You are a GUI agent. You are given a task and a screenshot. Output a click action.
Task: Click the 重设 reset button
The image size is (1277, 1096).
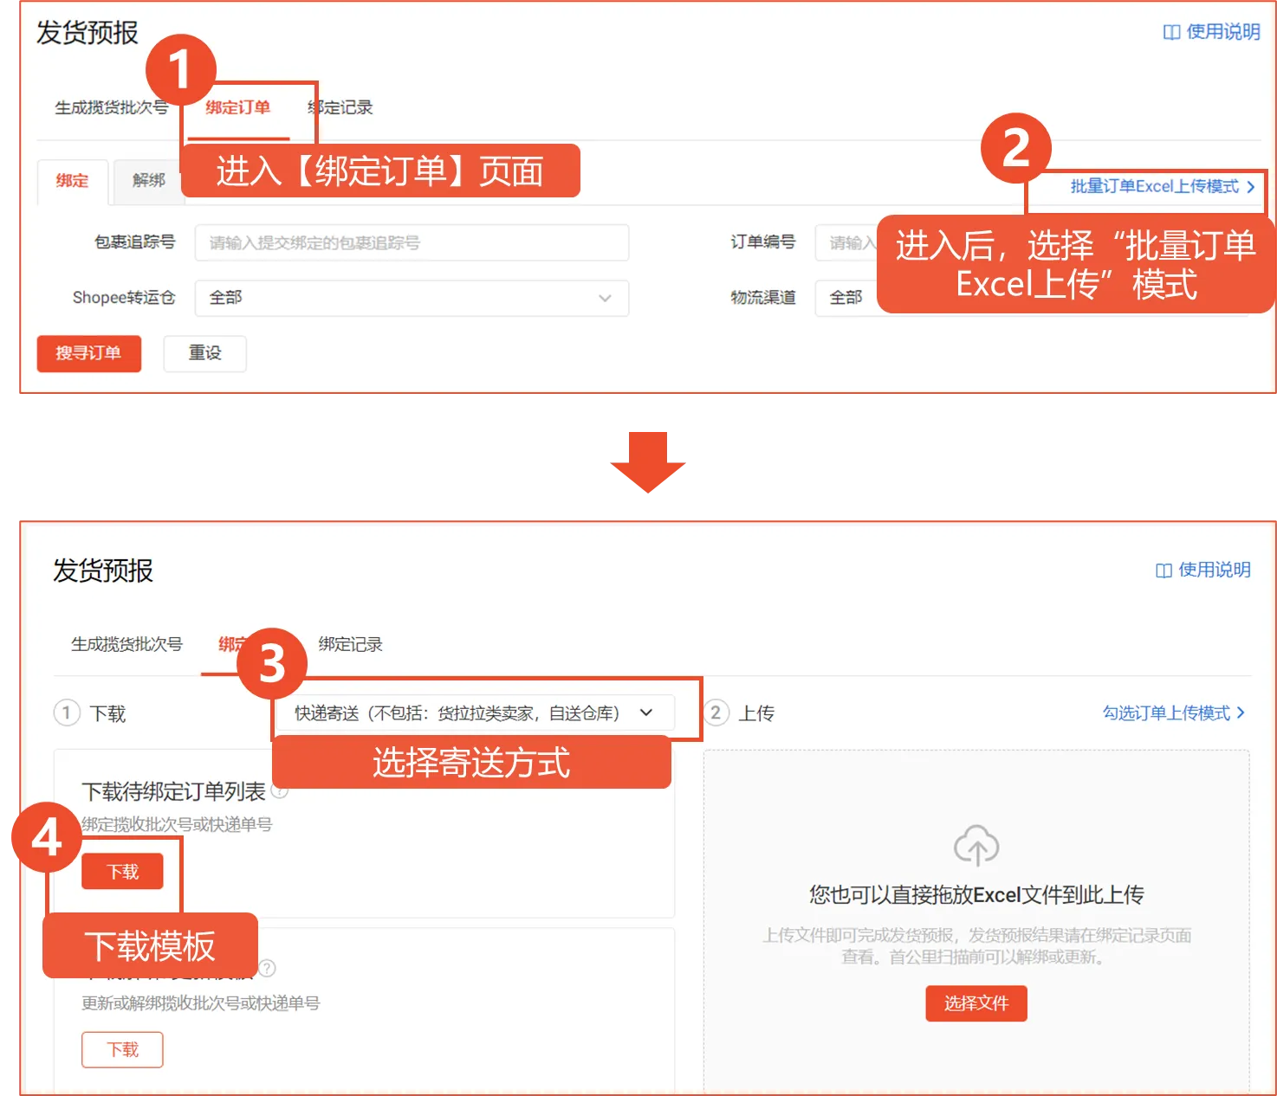[204, 353]
